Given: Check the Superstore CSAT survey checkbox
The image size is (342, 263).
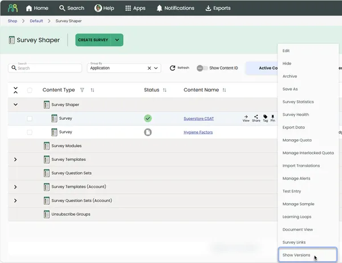Looking at the screenshot, I should click(30, 119).
